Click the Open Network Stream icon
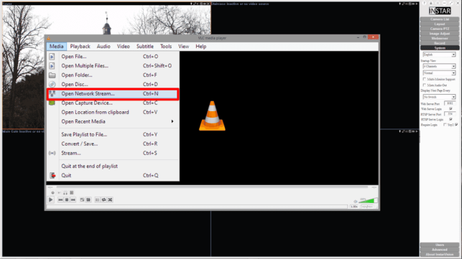Screen dimensions: 462x259 point(52,93)
